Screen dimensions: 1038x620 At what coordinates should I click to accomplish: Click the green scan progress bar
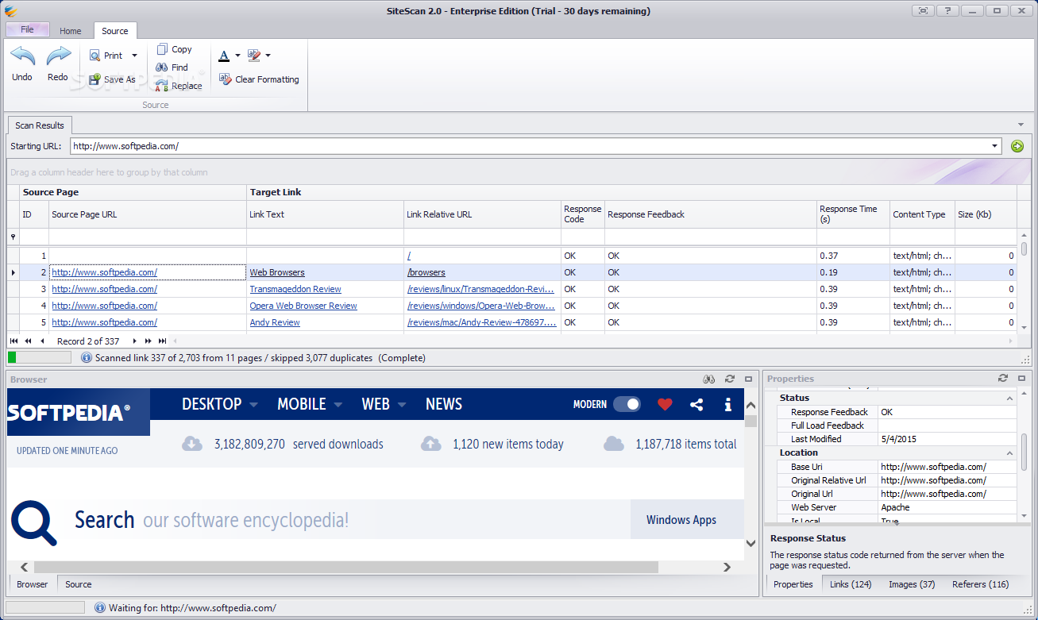point(40,358)
